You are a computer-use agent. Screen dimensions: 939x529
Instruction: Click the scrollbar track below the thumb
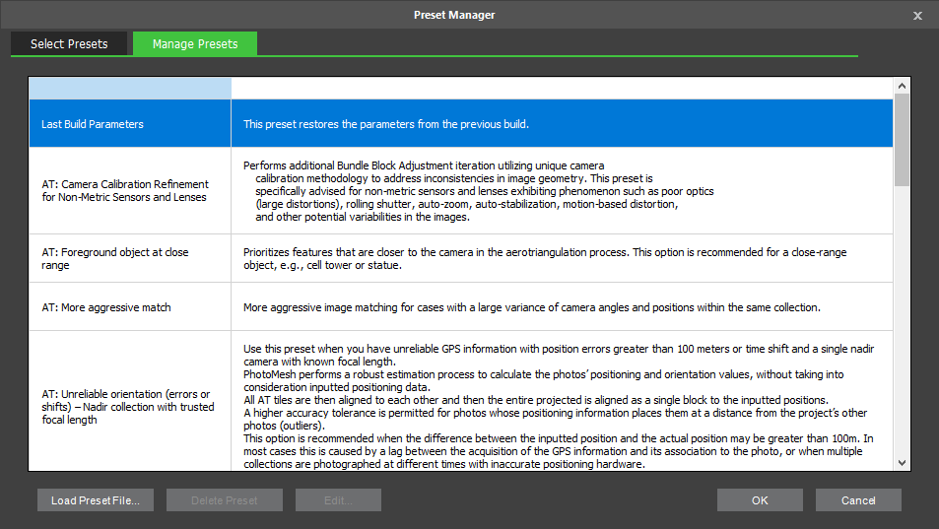point(902,315)
